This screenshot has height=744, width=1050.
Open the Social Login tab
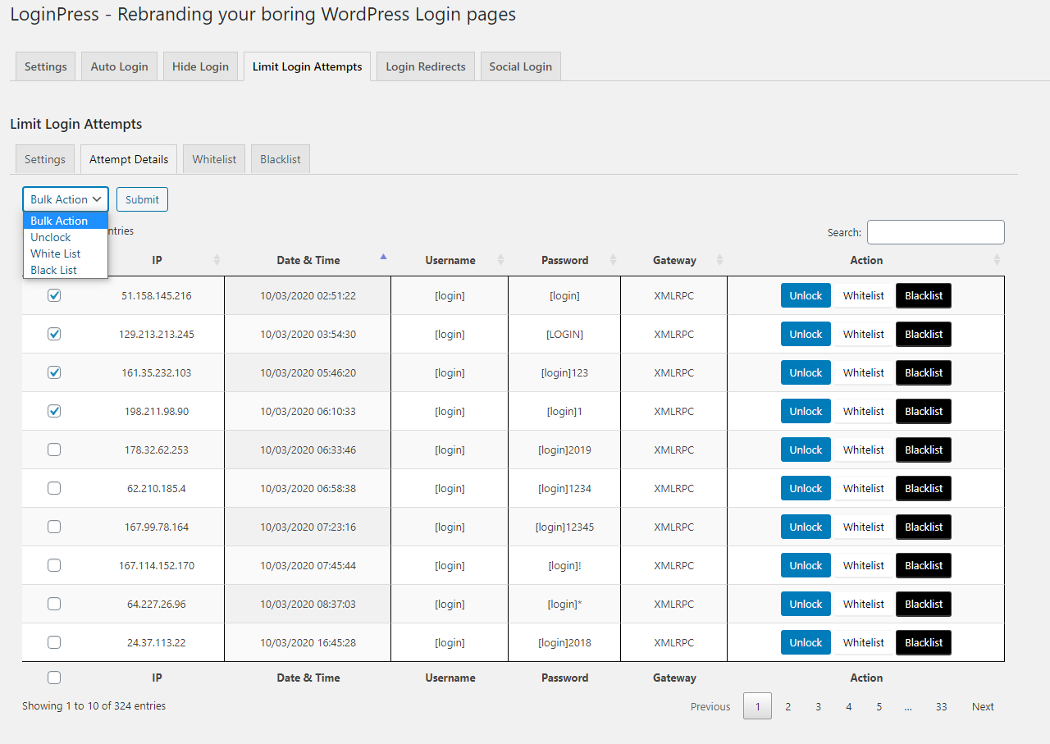pos(521,66)
